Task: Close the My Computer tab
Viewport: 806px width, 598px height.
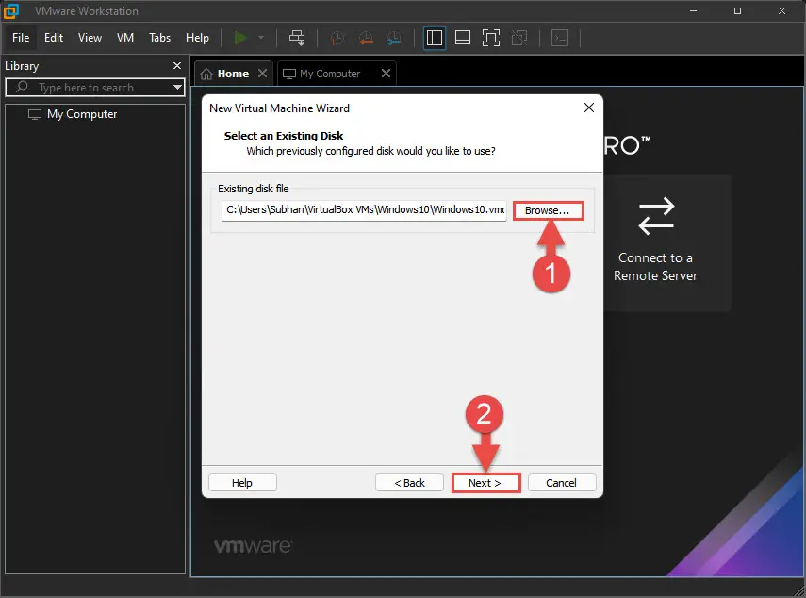Action: tap(387, 73)
